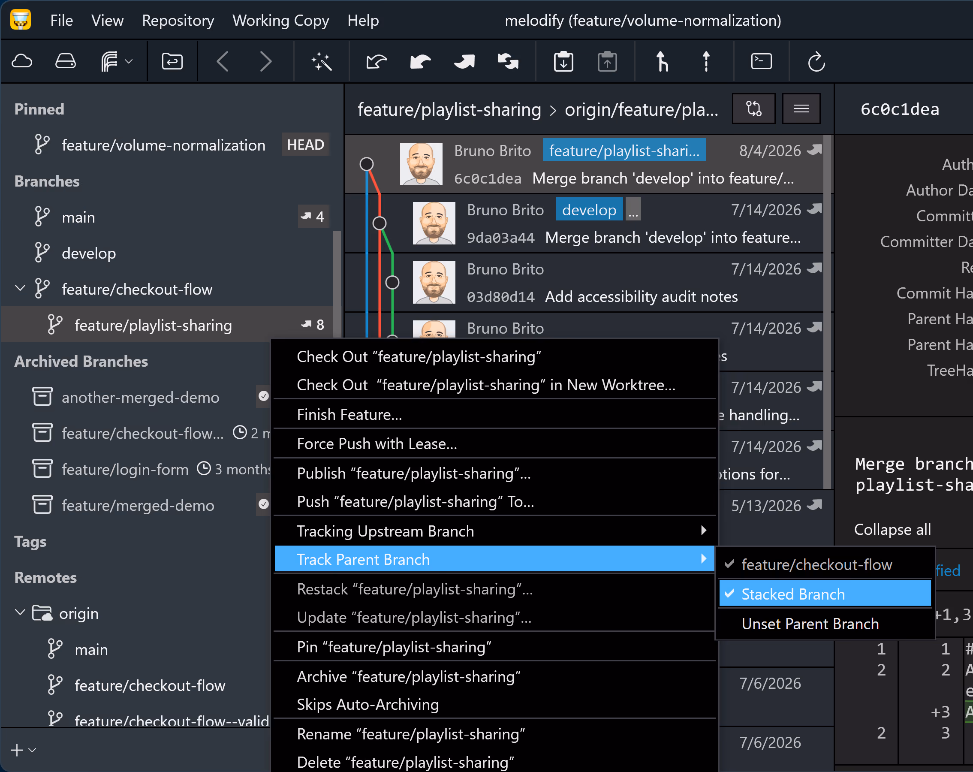Select origin feature/checkout-flow remote branch

(136, 686)
